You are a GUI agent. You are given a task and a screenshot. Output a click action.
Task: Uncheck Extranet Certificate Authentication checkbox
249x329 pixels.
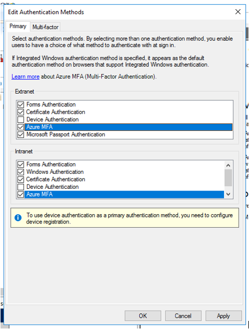[x=21, y=112]
